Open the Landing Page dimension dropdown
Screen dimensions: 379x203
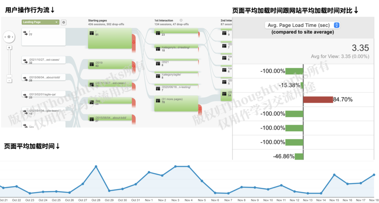click(x=40, y=22)
